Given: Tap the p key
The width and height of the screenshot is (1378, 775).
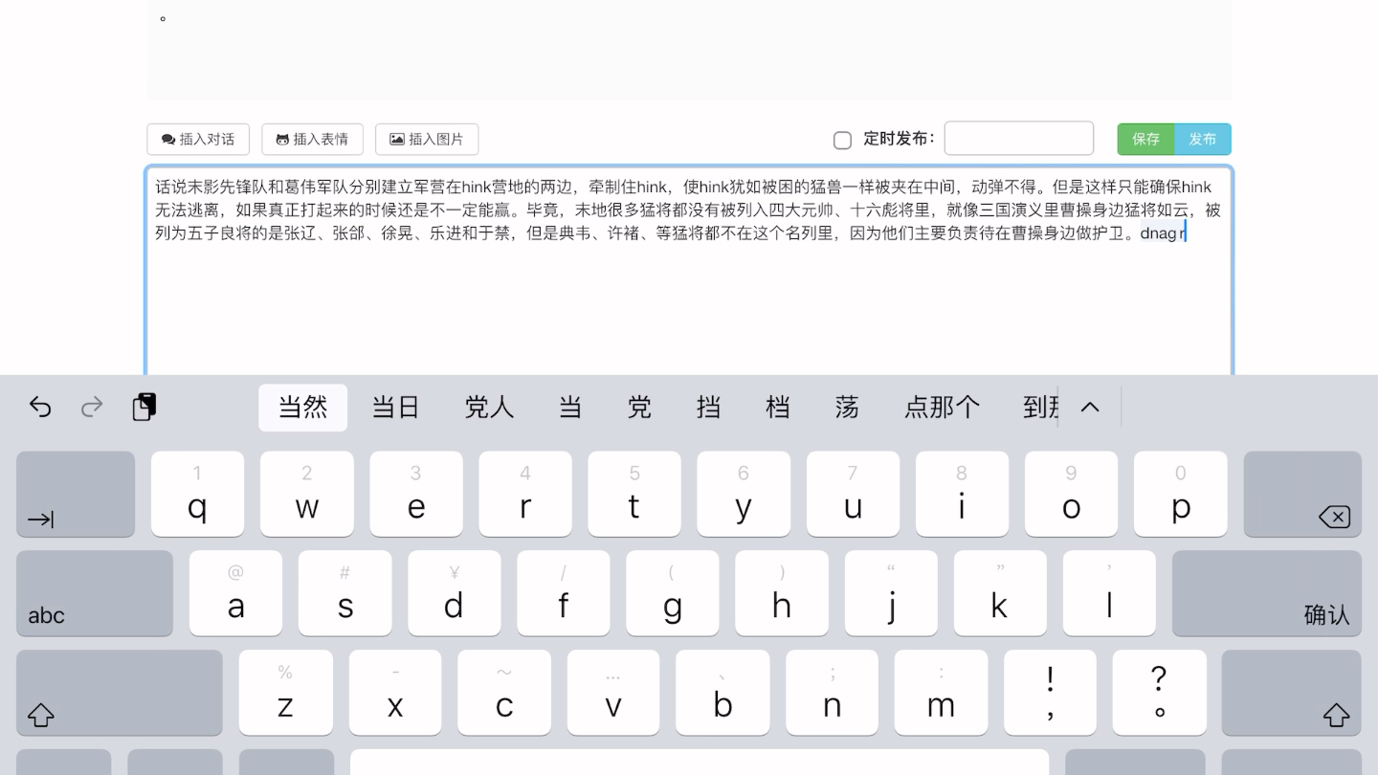Looking at the screenshot, I should pos(1181,494).
